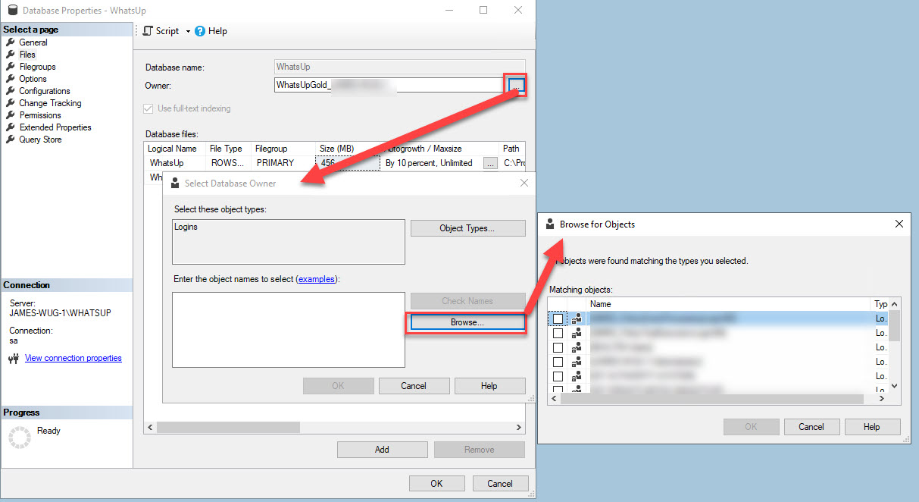Open the General page wrench icon
Viewport: 919px width, 502px height.
pos(11,42)
